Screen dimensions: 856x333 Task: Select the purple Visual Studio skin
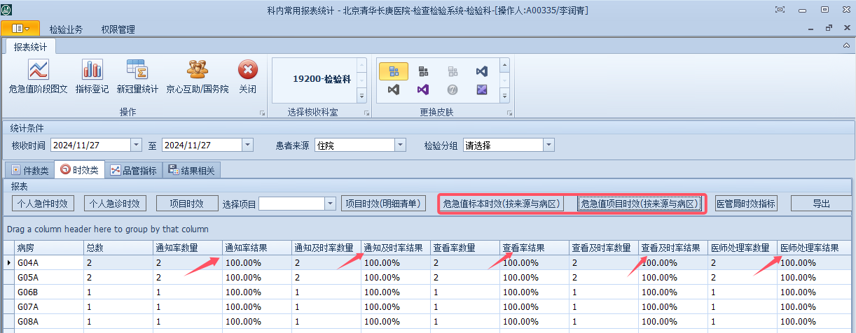click(423, 90)
